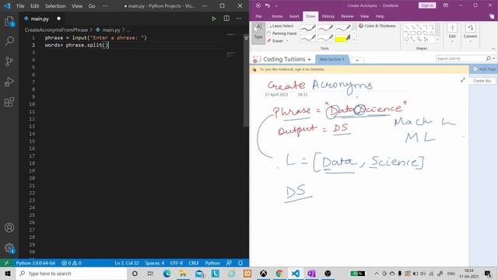Select the New Section 1 tab
498x280 pixels.
point(331,59)
